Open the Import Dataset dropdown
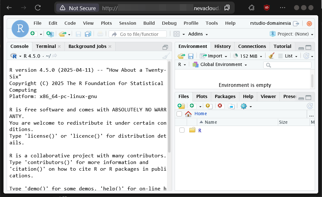322x197 pixels. 213,56
